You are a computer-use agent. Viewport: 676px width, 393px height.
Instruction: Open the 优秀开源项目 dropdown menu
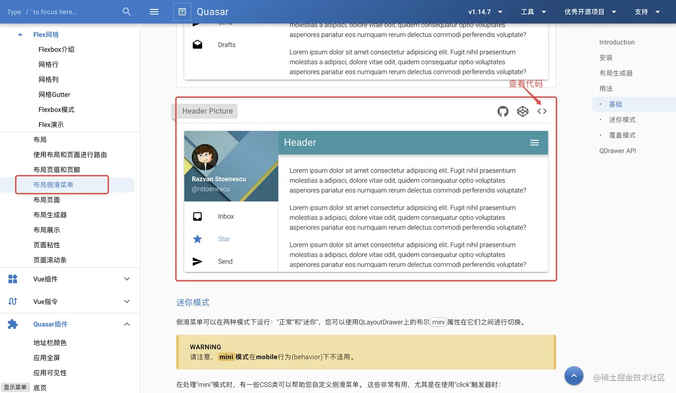[x=590, y=12]
